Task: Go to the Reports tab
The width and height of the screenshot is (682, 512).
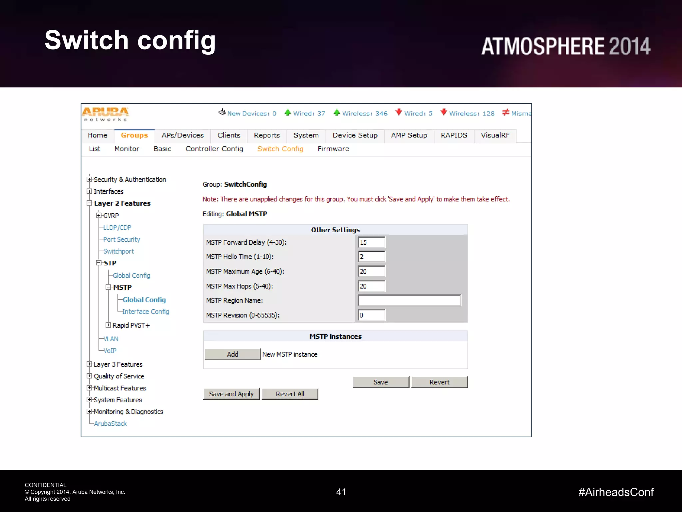Action: click(267, 135)
